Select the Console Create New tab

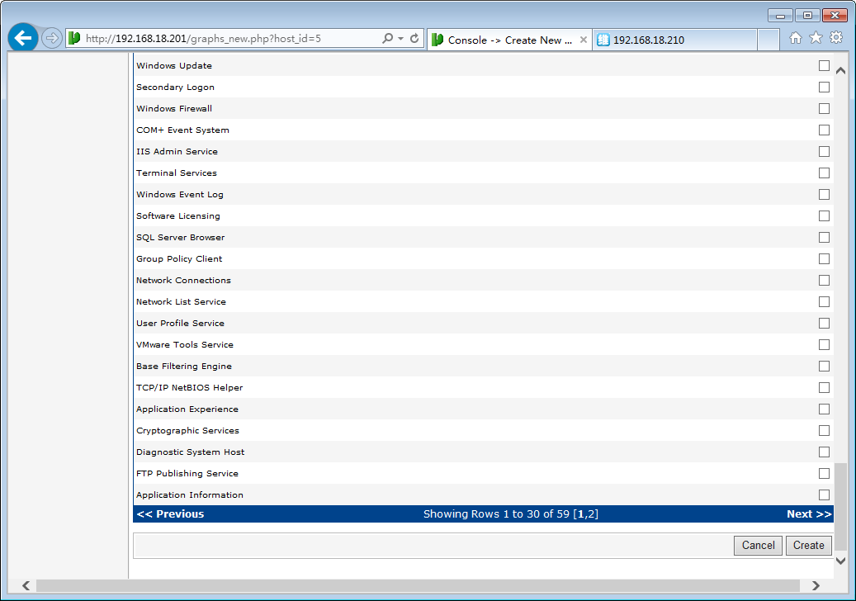pos(504,40)
